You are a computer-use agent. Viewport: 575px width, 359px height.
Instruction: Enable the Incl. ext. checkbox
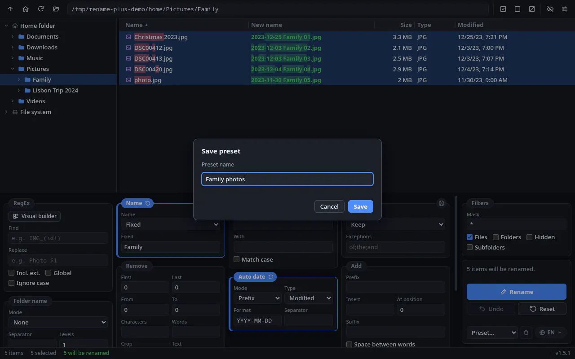coord(12,273)
